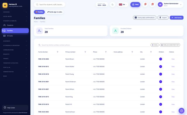Focus search by family number field
The width and height of the screenshot is (187, 115).
point(94,45)
